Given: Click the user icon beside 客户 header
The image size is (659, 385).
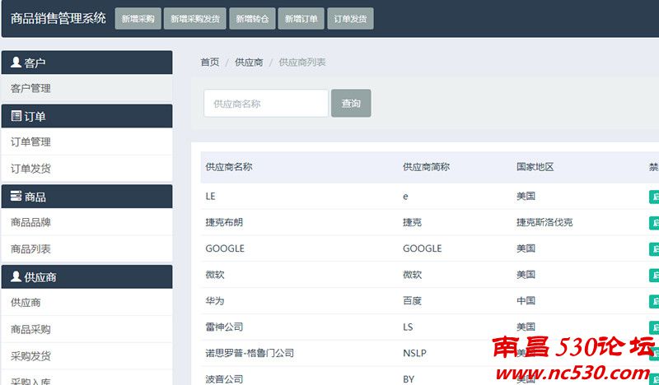Looking at the screenshot, I should 16,63.
